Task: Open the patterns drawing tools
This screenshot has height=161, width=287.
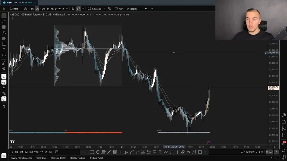Action: click(4, 33)
